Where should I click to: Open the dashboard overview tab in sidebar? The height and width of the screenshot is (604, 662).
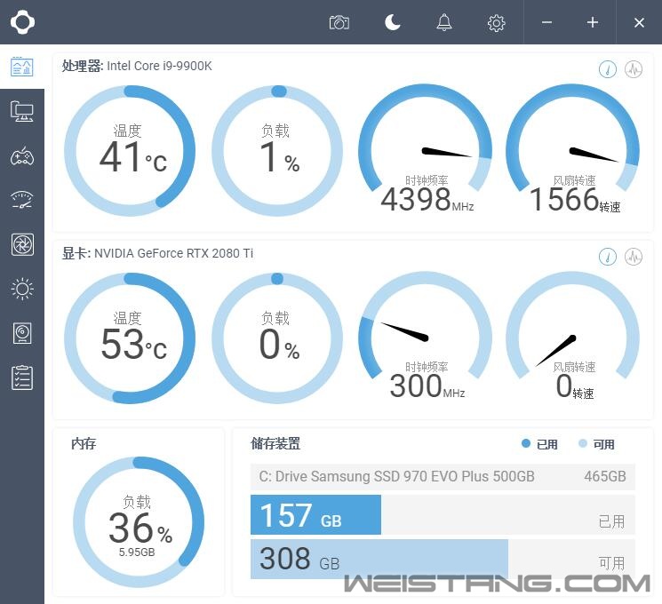[21, 67]
